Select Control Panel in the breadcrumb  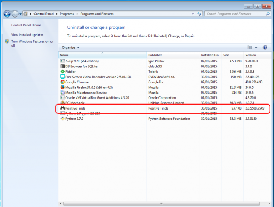tap(43, 14)
